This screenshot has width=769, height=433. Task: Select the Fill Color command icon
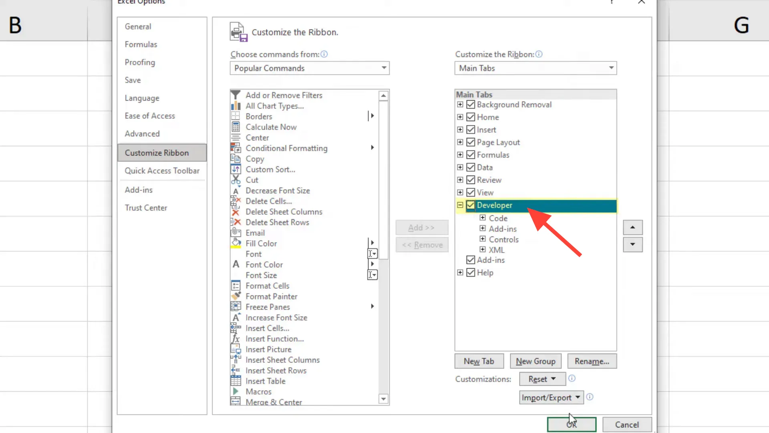tap(236, 243)
